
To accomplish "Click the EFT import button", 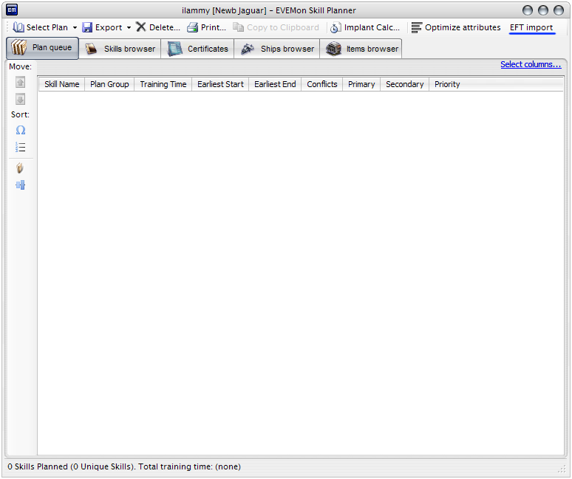I will (531, 27).
